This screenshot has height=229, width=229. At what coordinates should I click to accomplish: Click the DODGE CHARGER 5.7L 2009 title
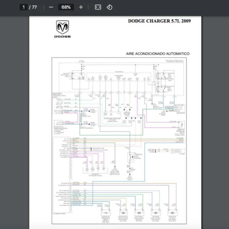pyautogui.click(x=159, y=21)
